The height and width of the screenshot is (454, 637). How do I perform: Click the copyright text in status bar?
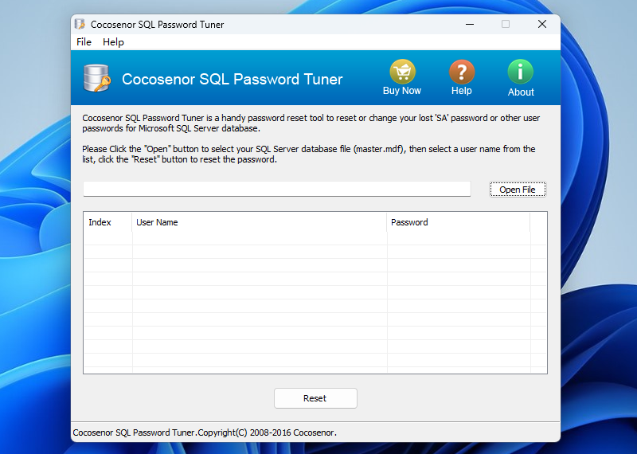tap(205, 432)
